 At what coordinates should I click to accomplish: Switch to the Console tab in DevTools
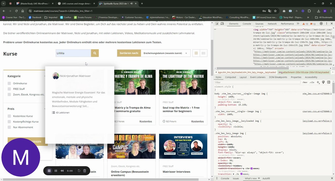pos(247,24)
